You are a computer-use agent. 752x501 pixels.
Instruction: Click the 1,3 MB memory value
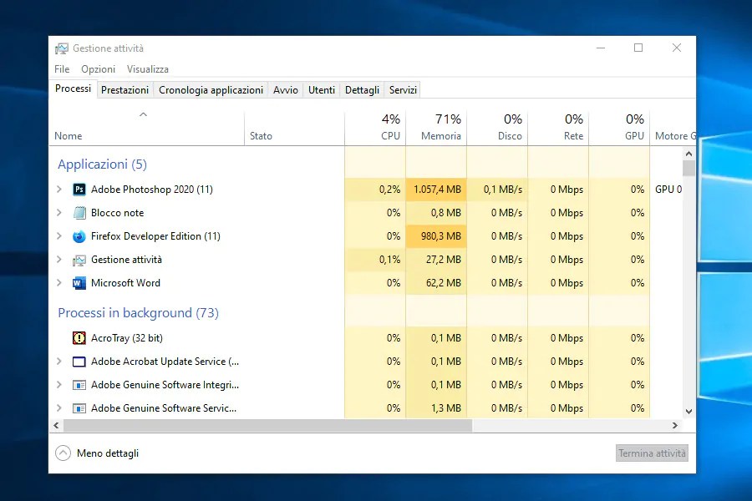(x=445, y=408)
